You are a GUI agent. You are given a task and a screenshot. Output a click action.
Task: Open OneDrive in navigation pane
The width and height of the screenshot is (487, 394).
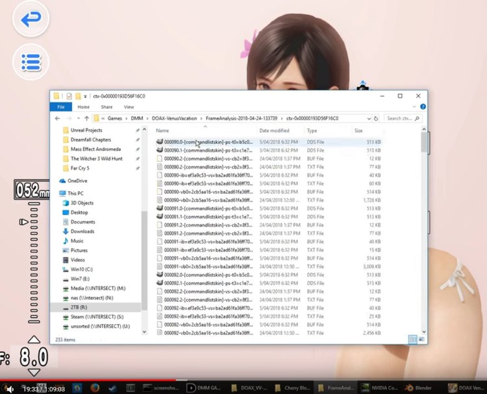pos(77,181)
